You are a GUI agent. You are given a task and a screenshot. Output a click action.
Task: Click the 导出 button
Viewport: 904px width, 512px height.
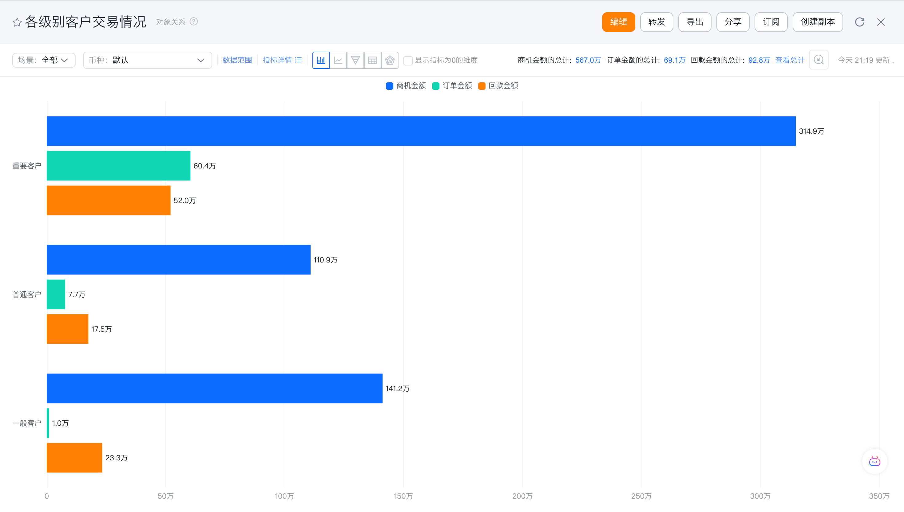(694, 22)
